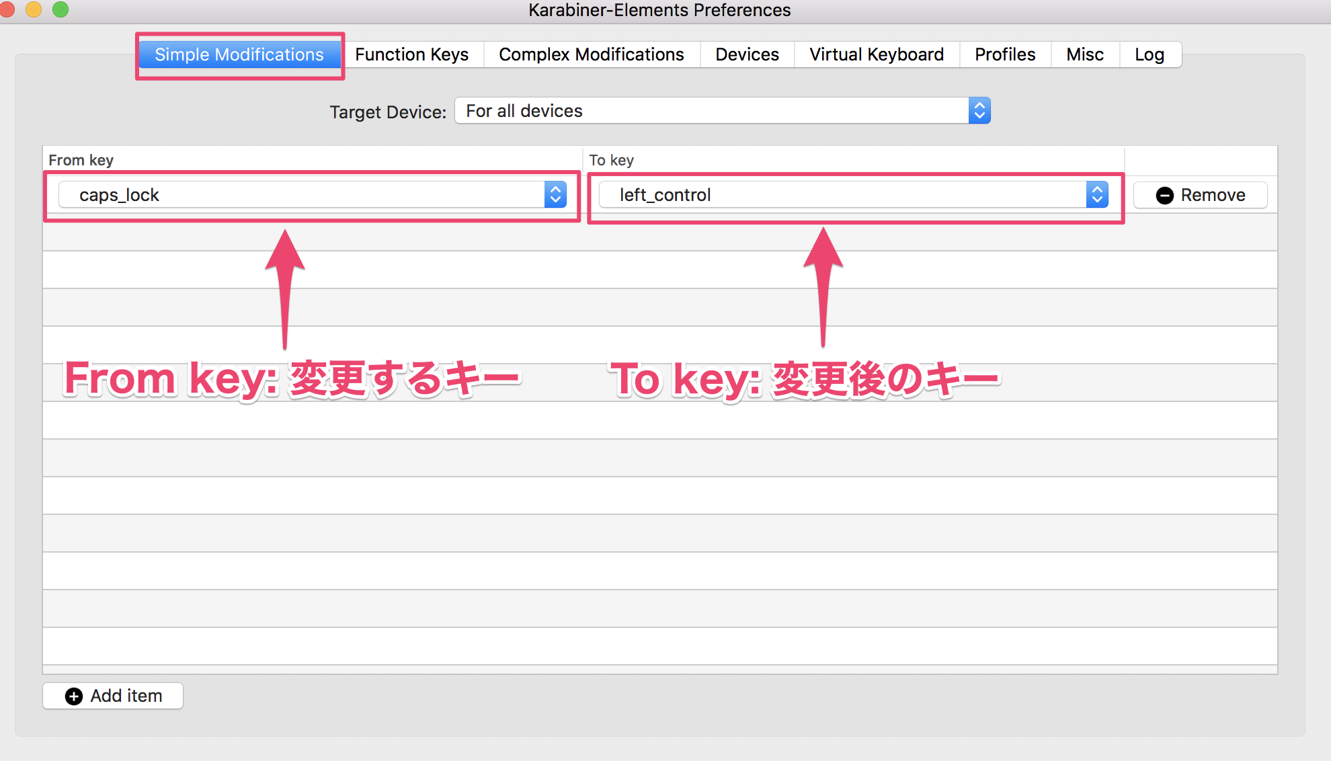Open the Virtual Keyboard tab

tap(876, 54)
